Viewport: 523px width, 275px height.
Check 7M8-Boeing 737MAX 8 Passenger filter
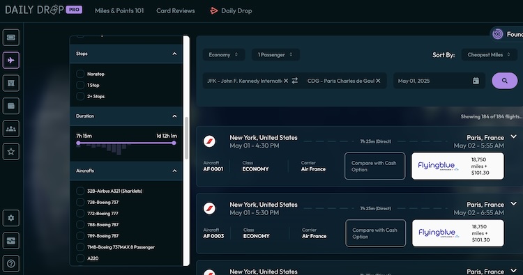coord(80,247)
